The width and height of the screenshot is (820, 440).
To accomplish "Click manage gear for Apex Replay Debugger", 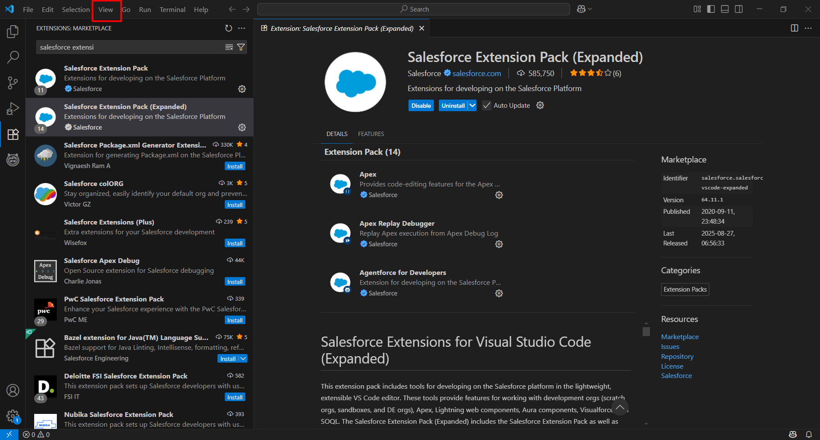I will pyautogui.click(x=499, y=244).
